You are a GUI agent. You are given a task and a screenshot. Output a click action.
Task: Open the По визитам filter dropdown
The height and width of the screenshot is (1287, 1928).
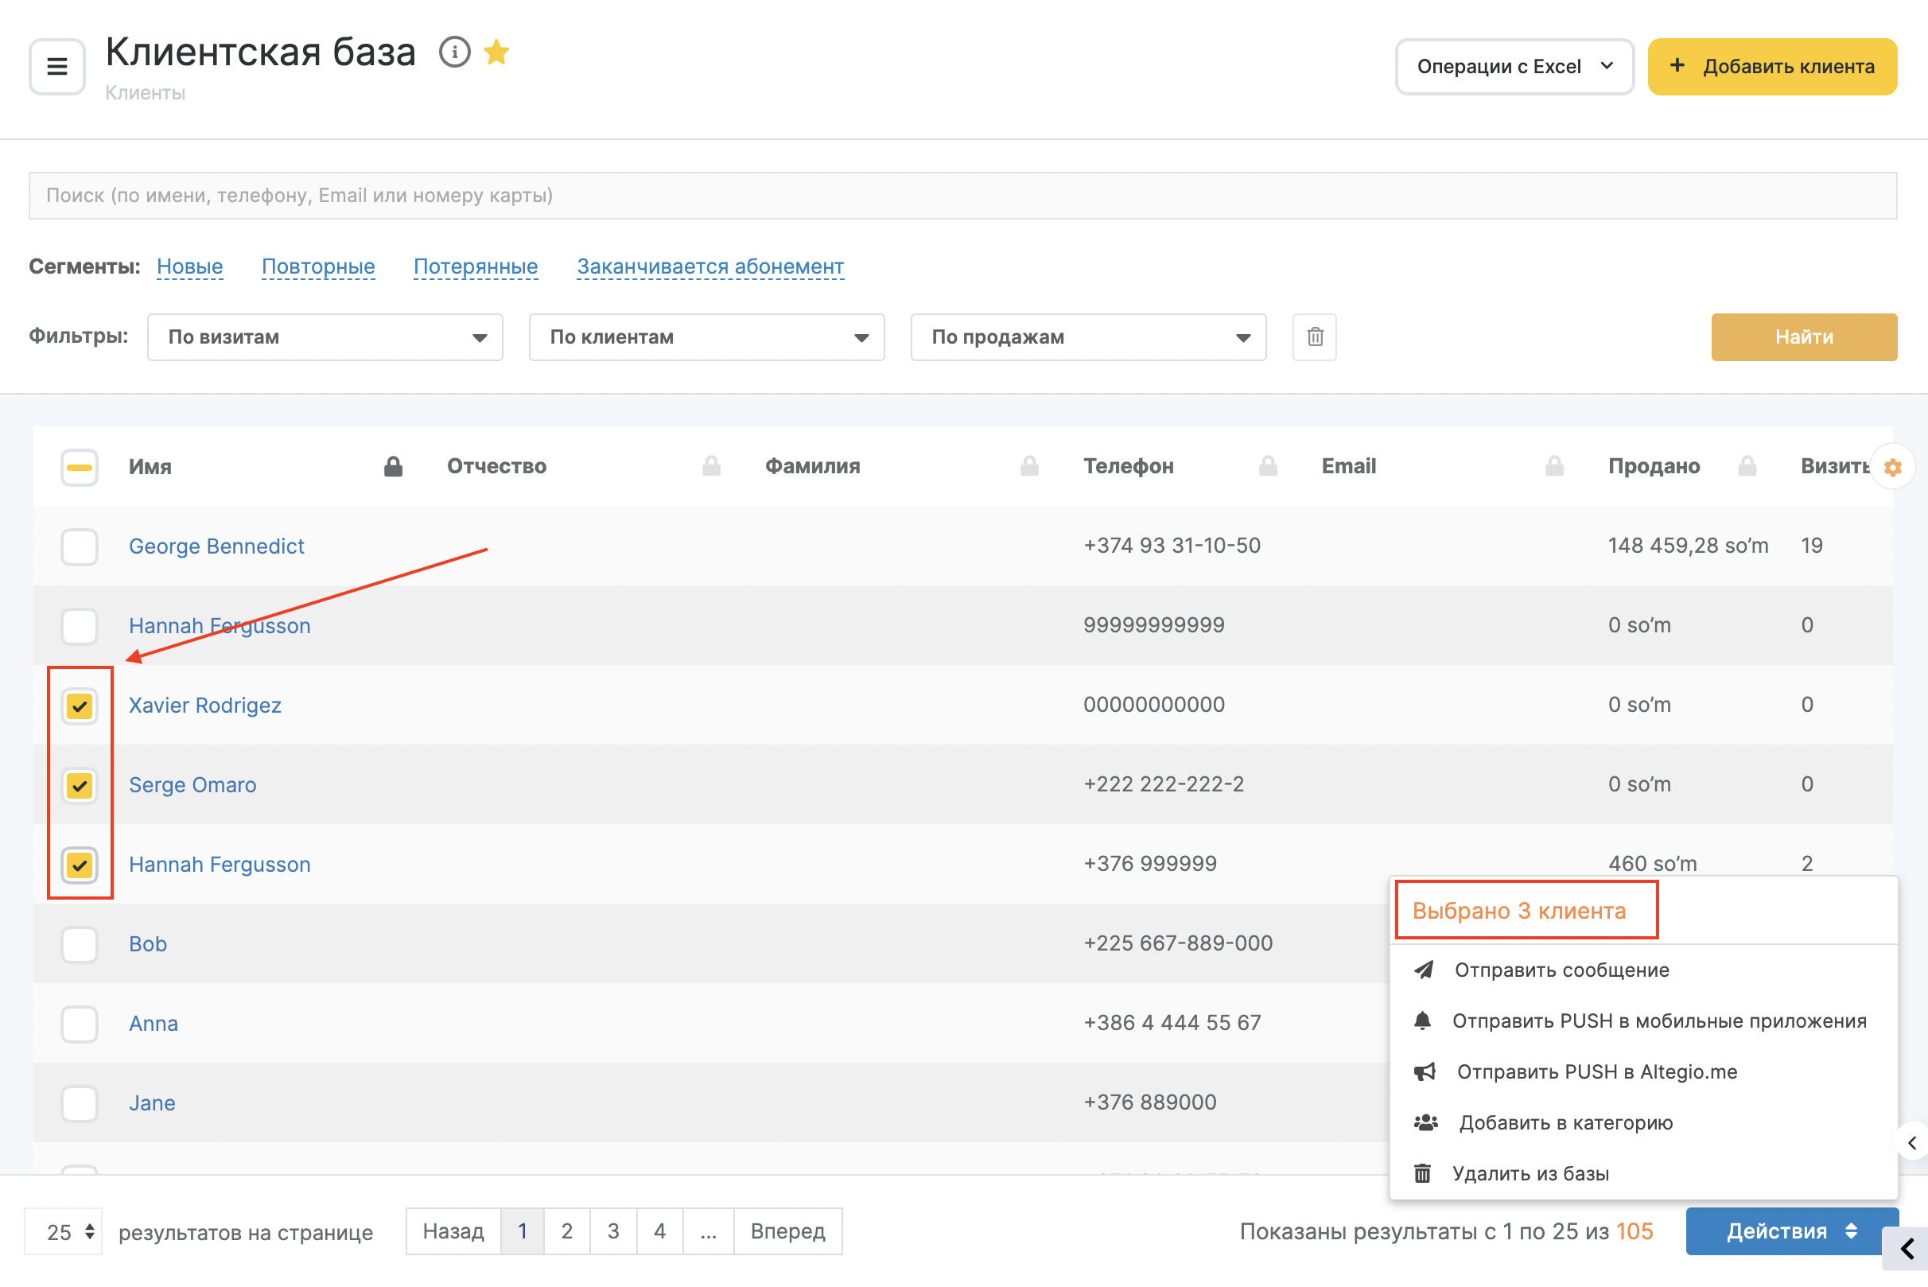[325, 336]
